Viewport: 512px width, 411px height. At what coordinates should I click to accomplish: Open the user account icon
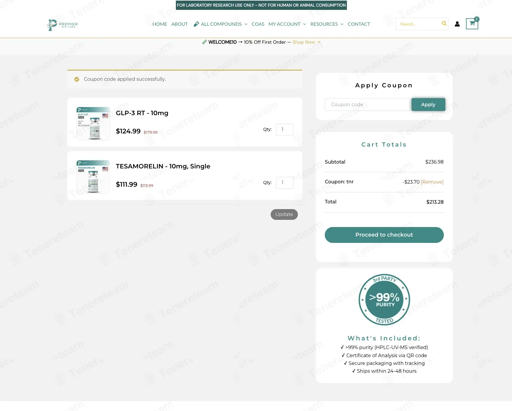click(x=457, y=24)
